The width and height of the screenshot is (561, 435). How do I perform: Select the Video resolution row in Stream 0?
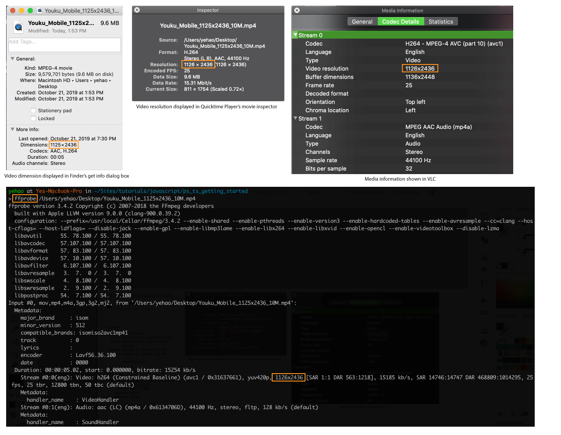327,68
